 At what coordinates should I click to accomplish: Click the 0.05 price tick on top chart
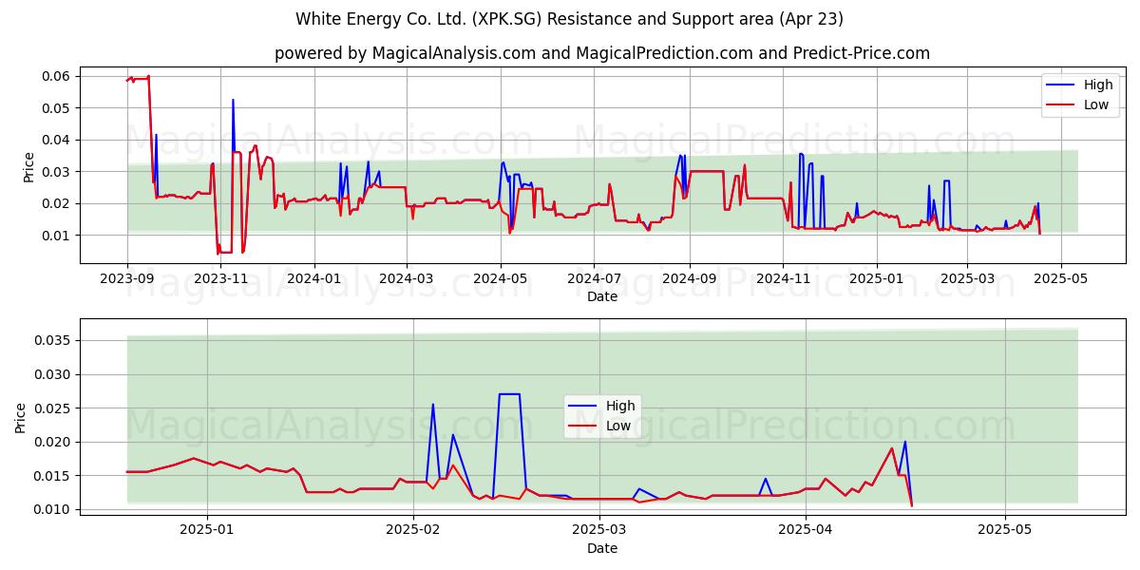coord(58,108)
